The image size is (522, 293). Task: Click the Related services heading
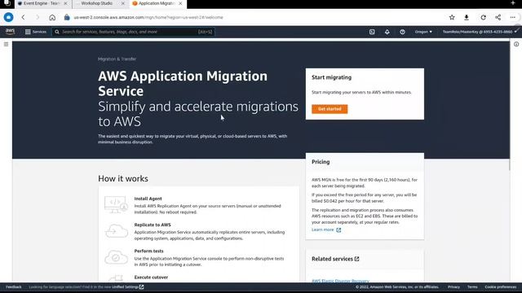(332, 259)
